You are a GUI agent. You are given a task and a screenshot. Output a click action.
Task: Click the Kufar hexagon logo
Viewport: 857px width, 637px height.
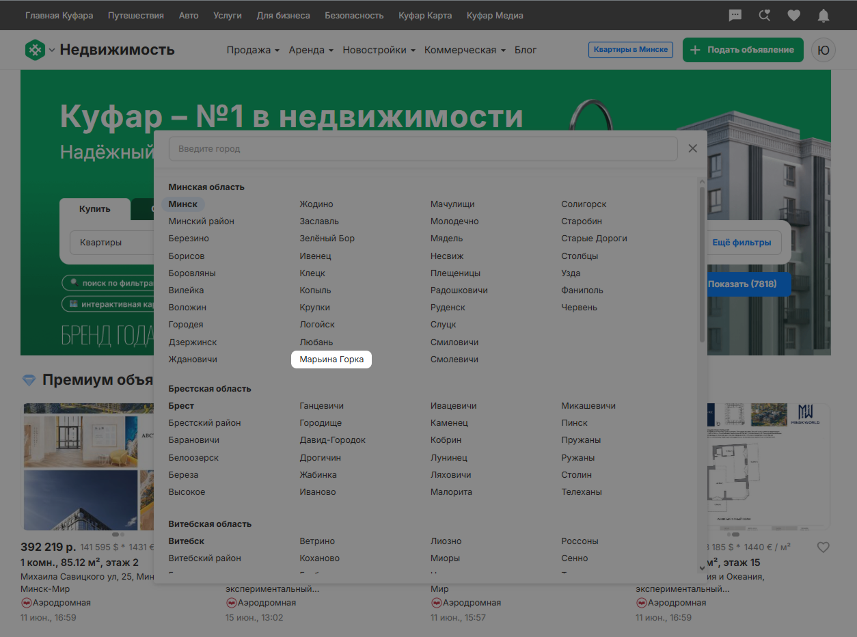[35, 49]
